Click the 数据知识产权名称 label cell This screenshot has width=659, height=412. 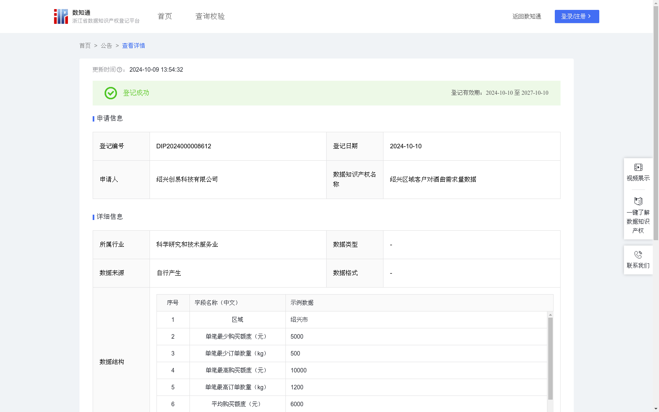(355, 180)
